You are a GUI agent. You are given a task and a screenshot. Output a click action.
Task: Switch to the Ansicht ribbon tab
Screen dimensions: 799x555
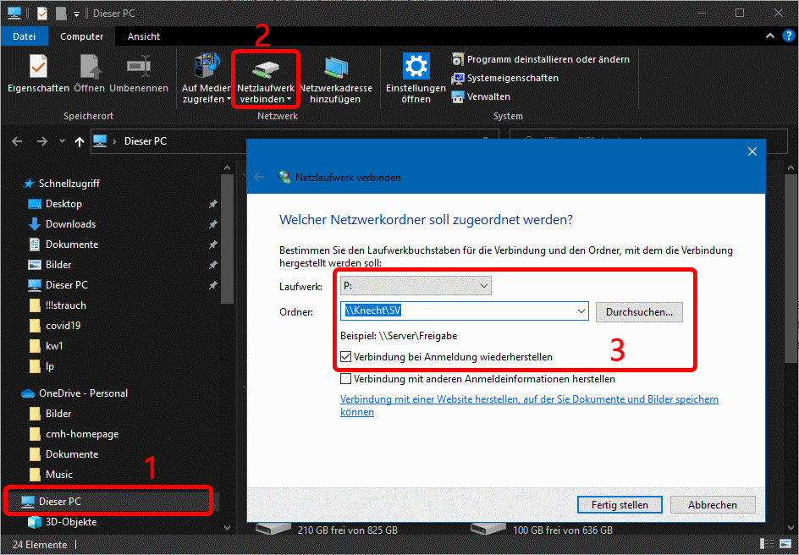(x=144, y=36)
